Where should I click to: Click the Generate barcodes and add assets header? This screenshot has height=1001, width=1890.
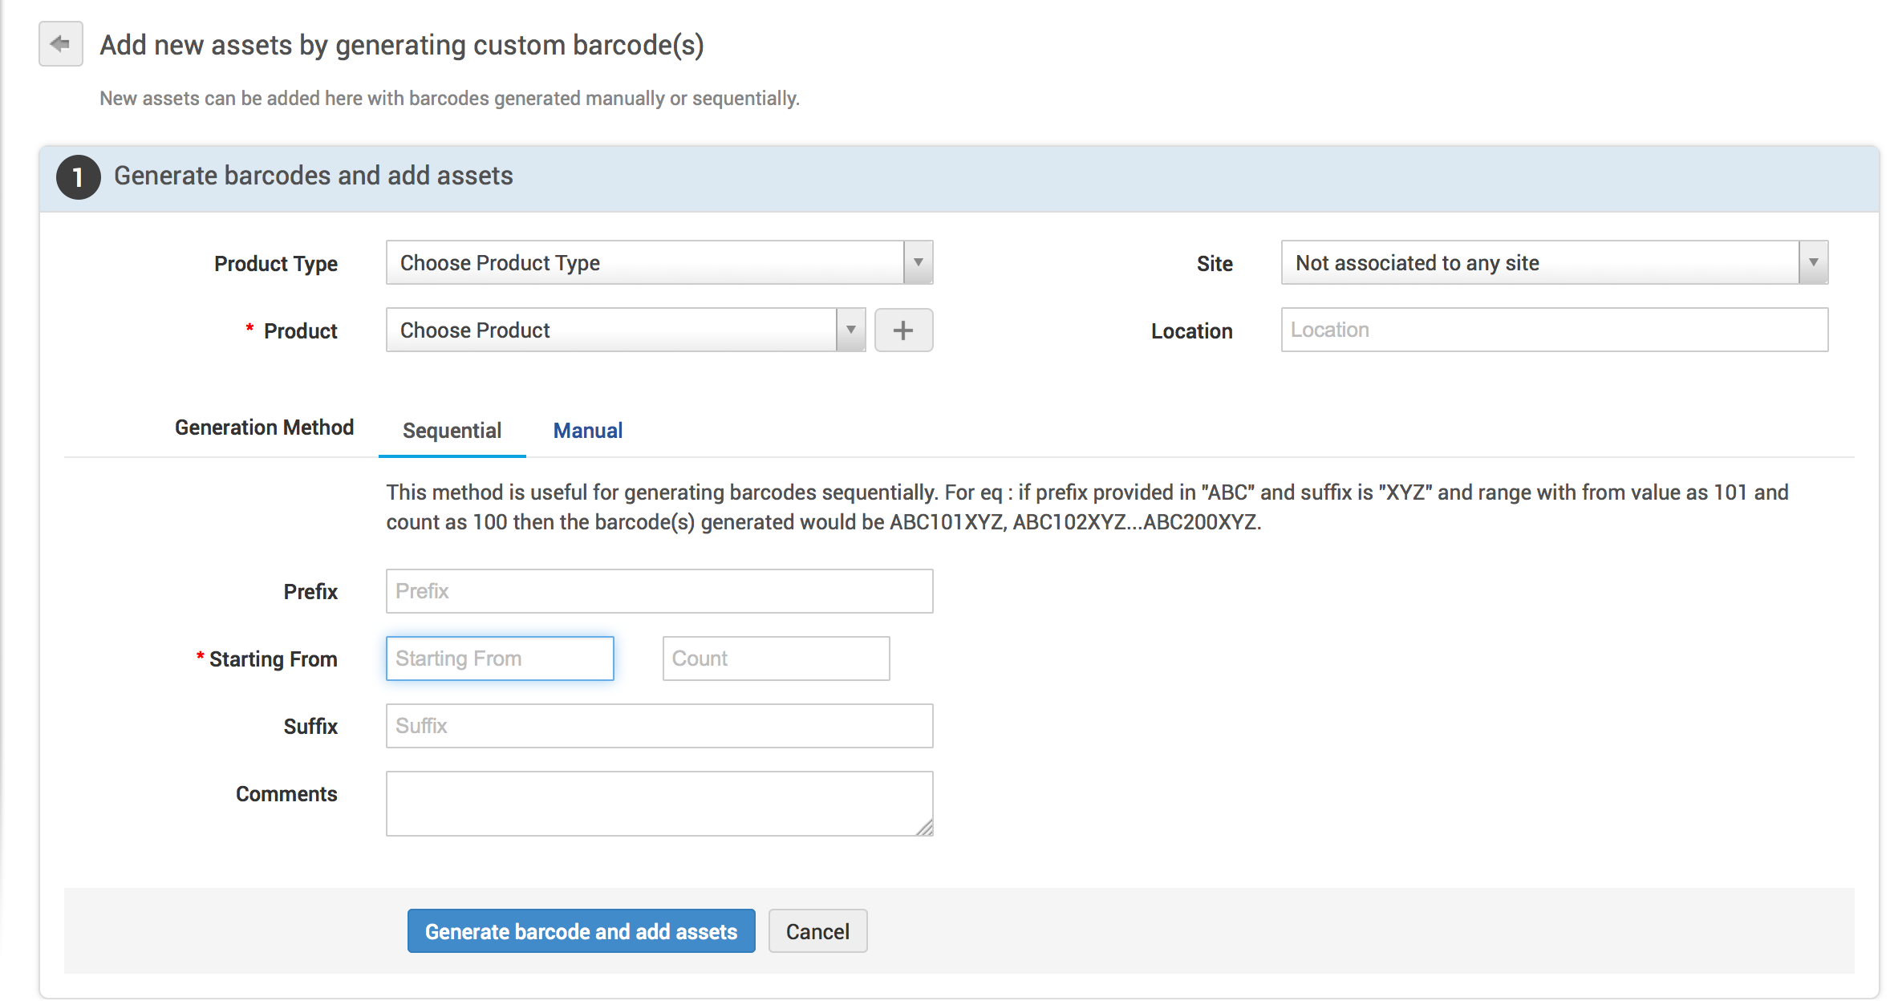(314, 176)
